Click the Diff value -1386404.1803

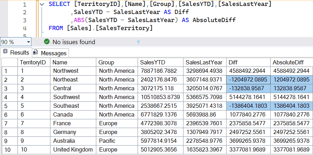248,106
